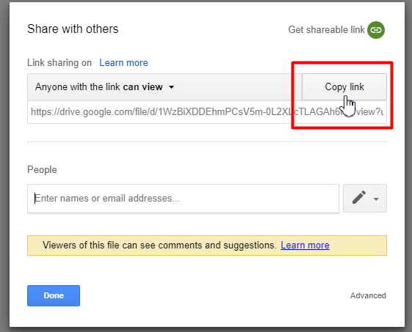This screenshot has height=332, width=412.
Task: Expand the Anyone with the link can view dropdown
Action: click(x=104, y=86)
